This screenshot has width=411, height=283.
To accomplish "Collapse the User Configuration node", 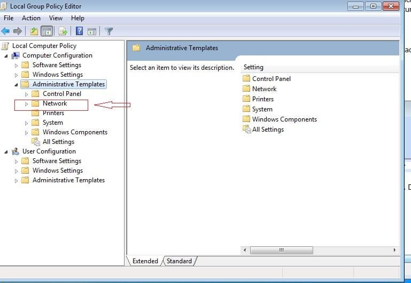I will pos(6,152).
